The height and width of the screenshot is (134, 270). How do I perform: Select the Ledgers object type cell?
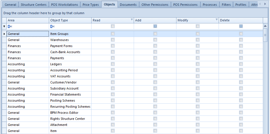(x=70, y=64)
